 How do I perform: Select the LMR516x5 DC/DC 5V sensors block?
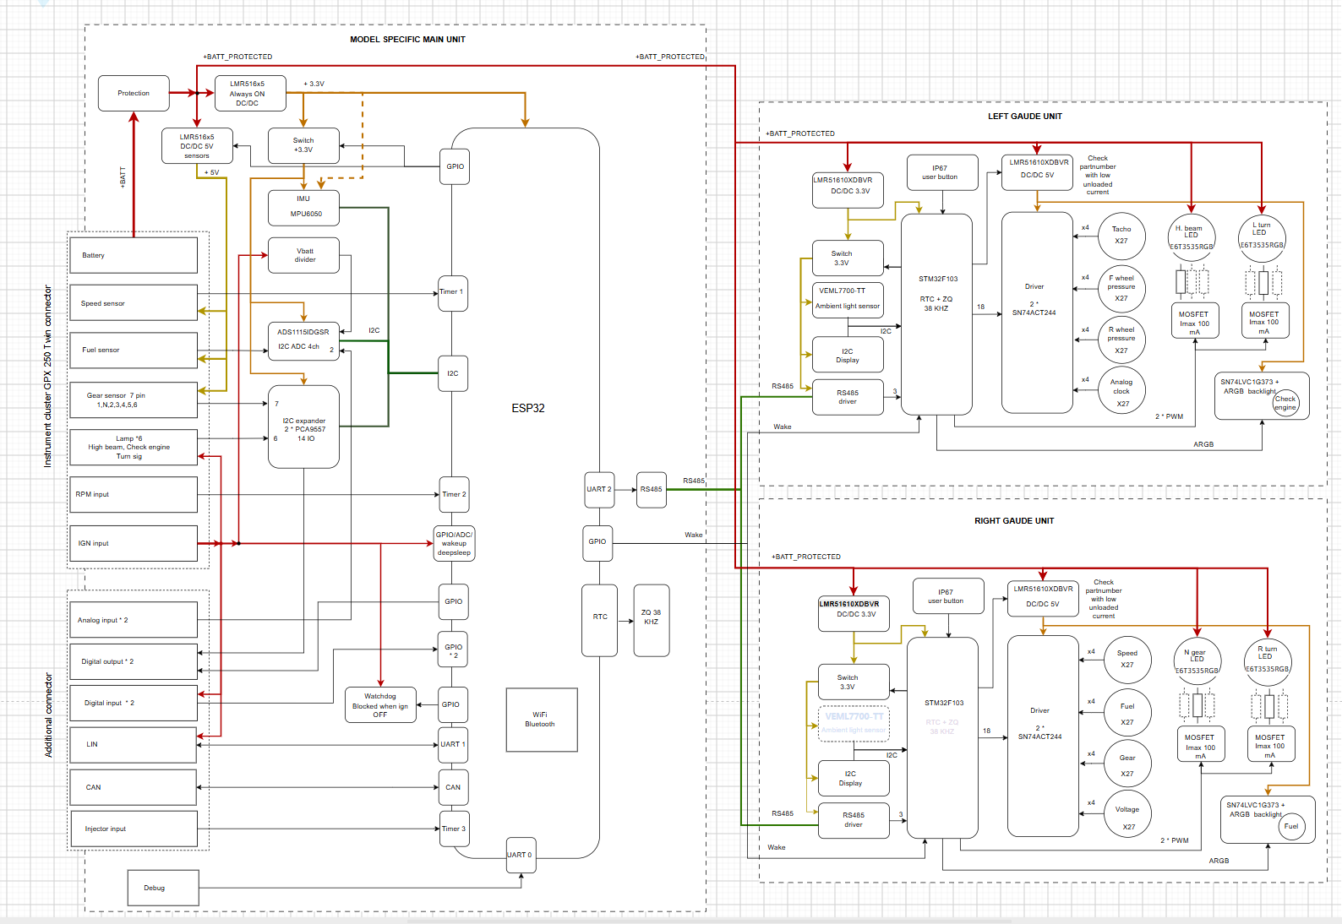point(197,146)
